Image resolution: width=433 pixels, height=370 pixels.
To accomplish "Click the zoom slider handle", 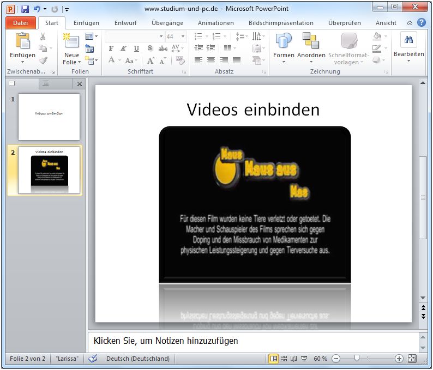I will coord(357,359).
